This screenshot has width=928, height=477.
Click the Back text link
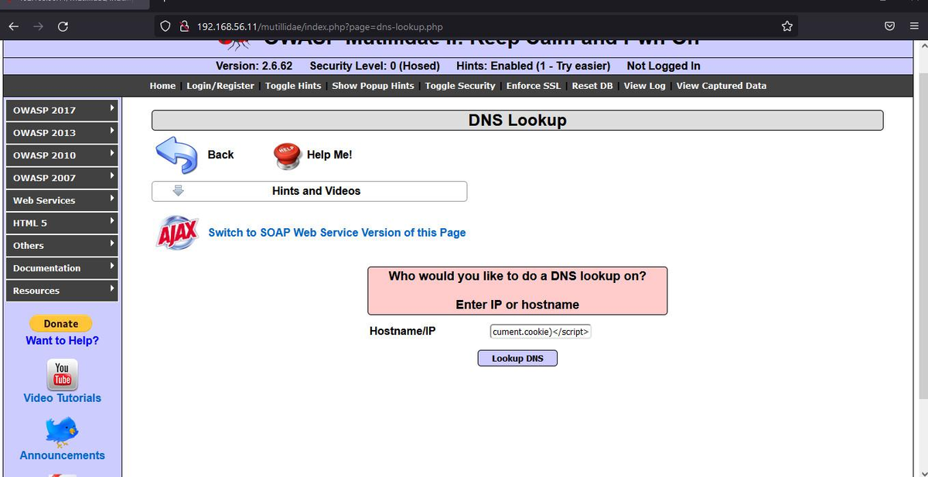220,155
